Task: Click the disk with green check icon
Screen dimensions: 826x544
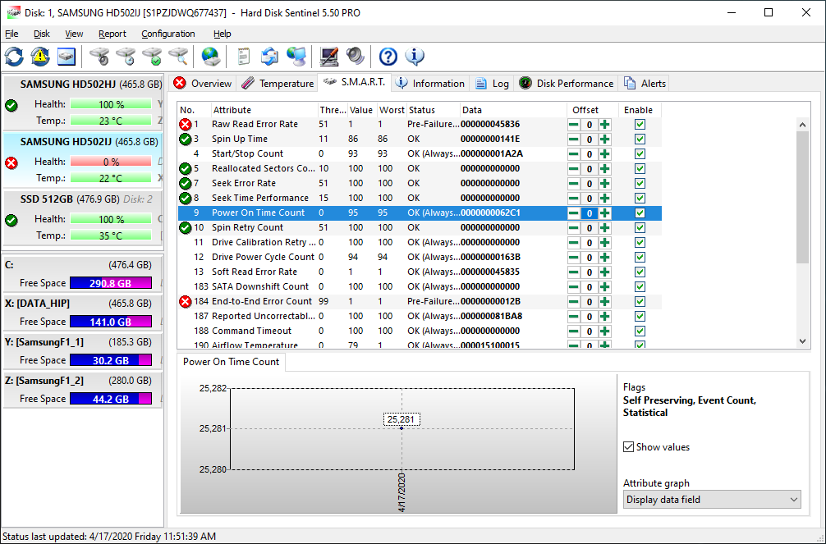Action: tap(152, 57)
